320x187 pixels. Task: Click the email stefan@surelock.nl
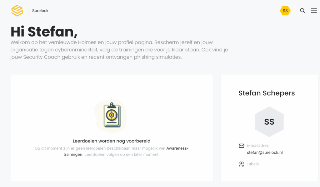point(265,152)
